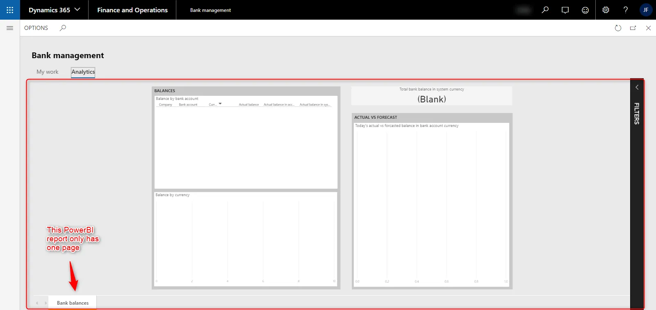Expand the FILTERS pane chevron
Viewport: 656px width, 310px height.
pyautogui.click(x=637, y=87)
